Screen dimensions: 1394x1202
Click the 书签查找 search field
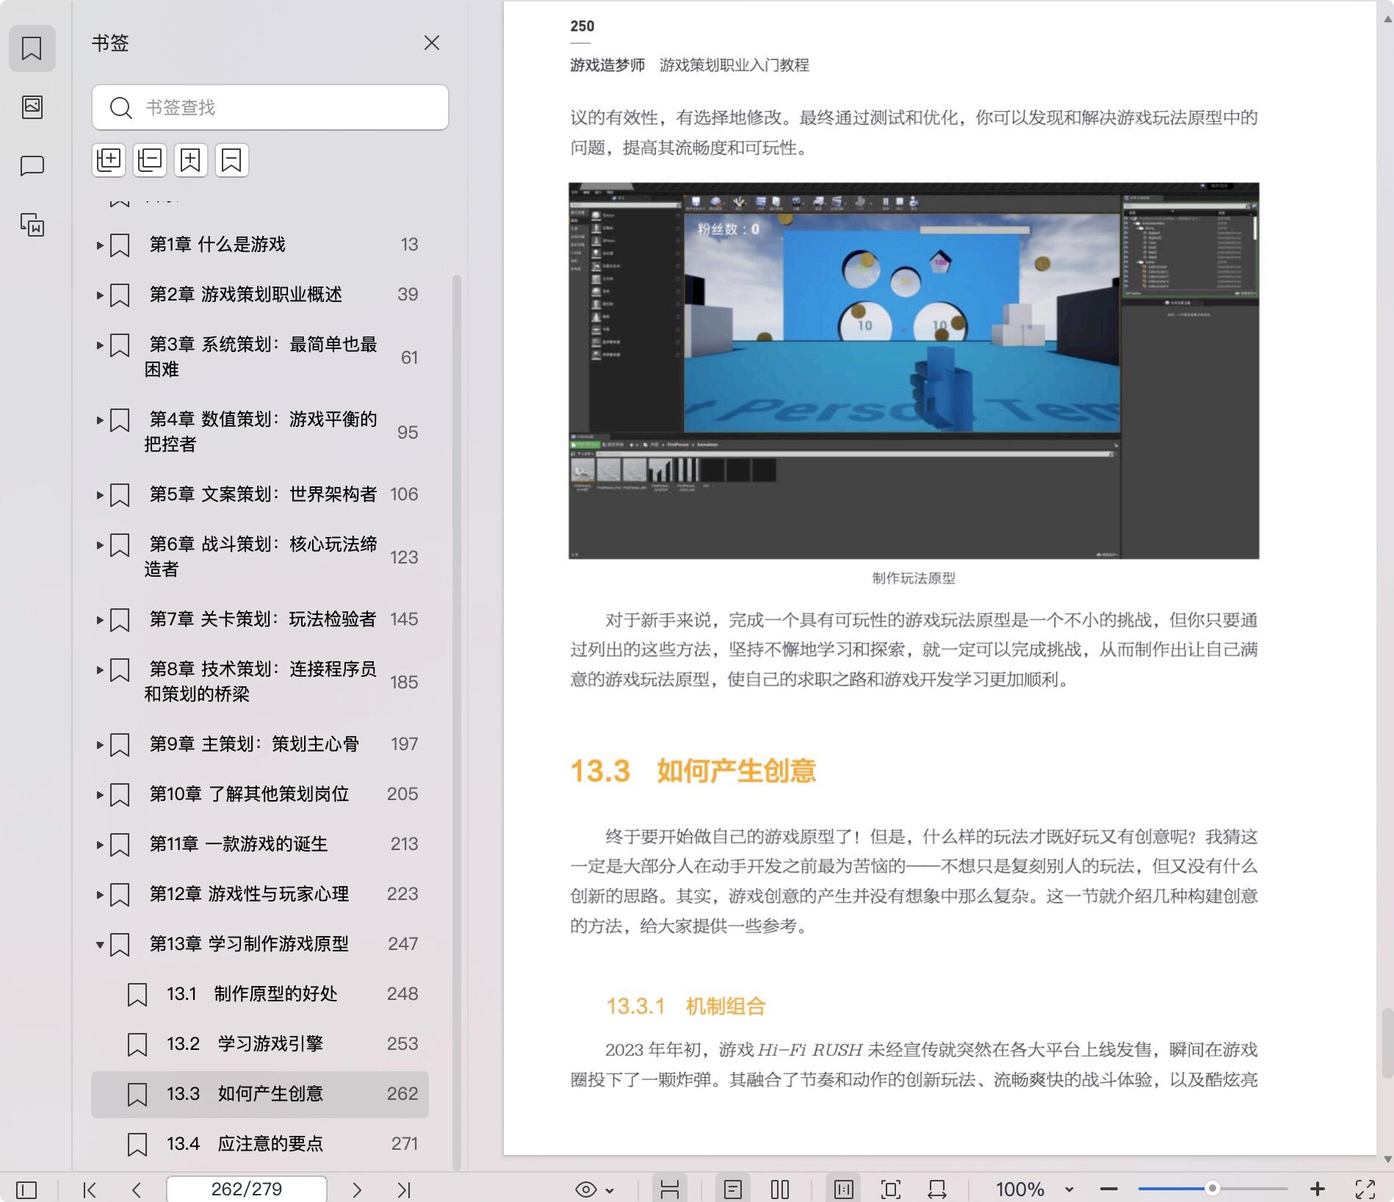point(270,107)
